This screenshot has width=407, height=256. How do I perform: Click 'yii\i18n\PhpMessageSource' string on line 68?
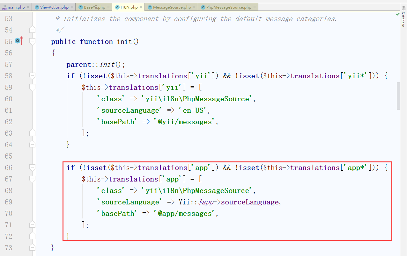197,191
